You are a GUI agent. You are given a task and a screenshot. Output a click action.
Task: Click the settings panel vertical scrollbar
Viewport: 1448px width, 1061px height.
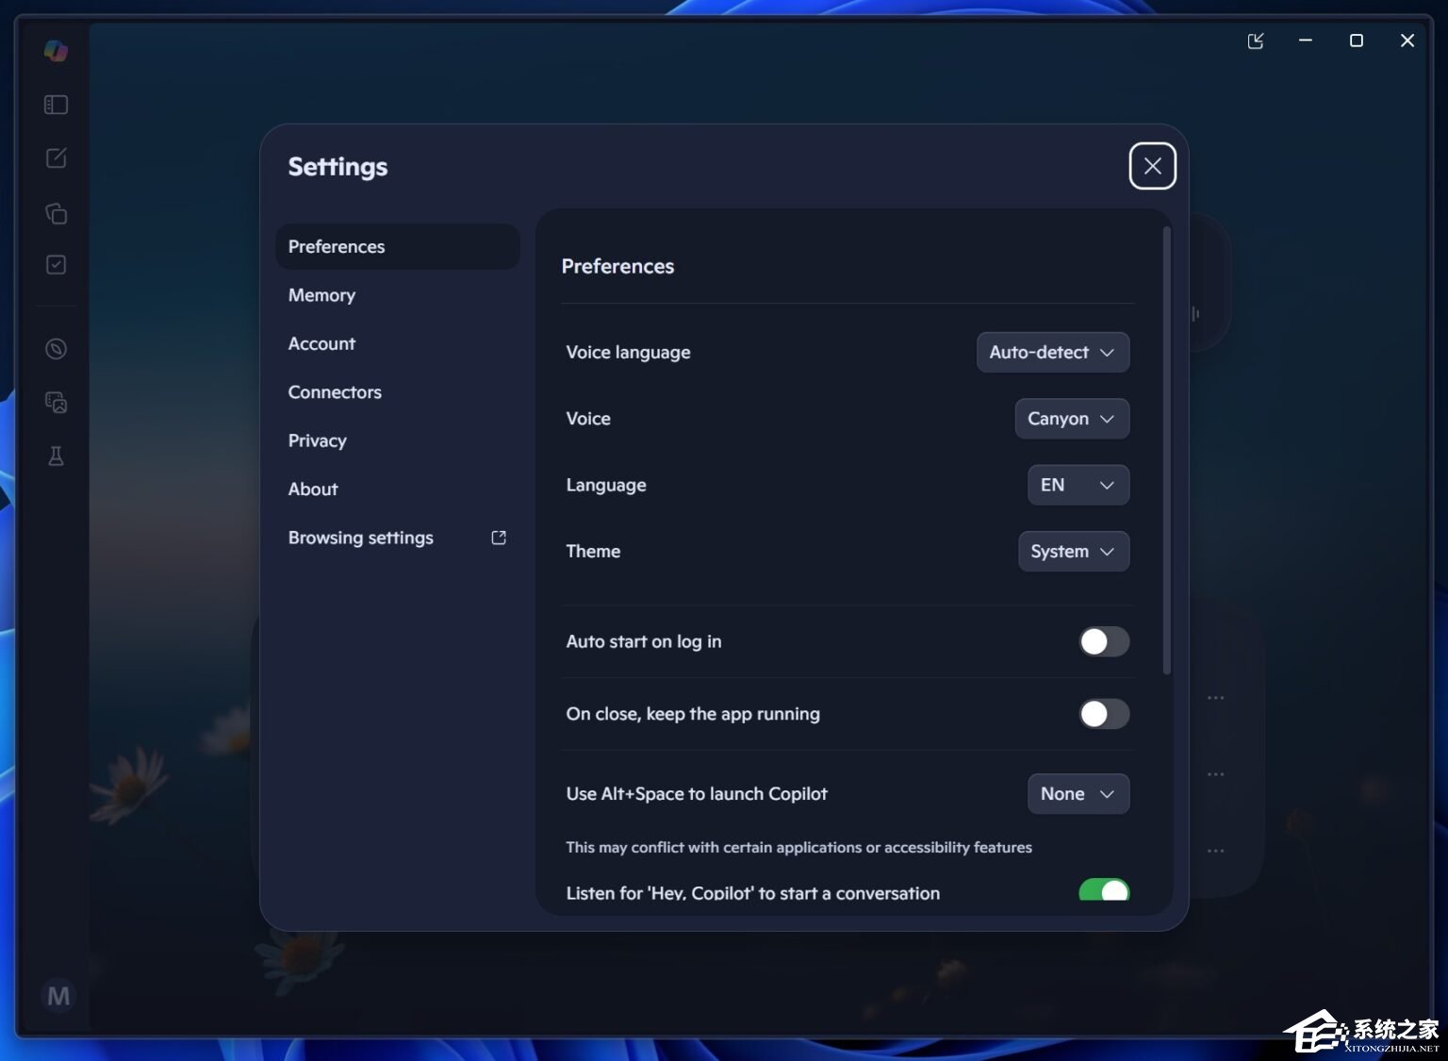[x=1166, y=451]
